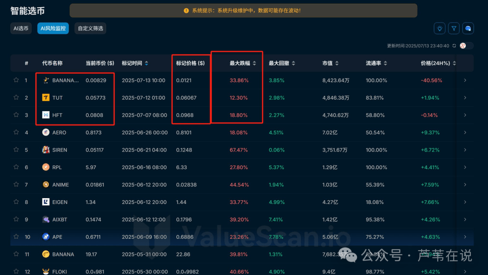Open the 自定义筛选 tab
The width and height of the screenshot is (488, 275).
(90, 28)
